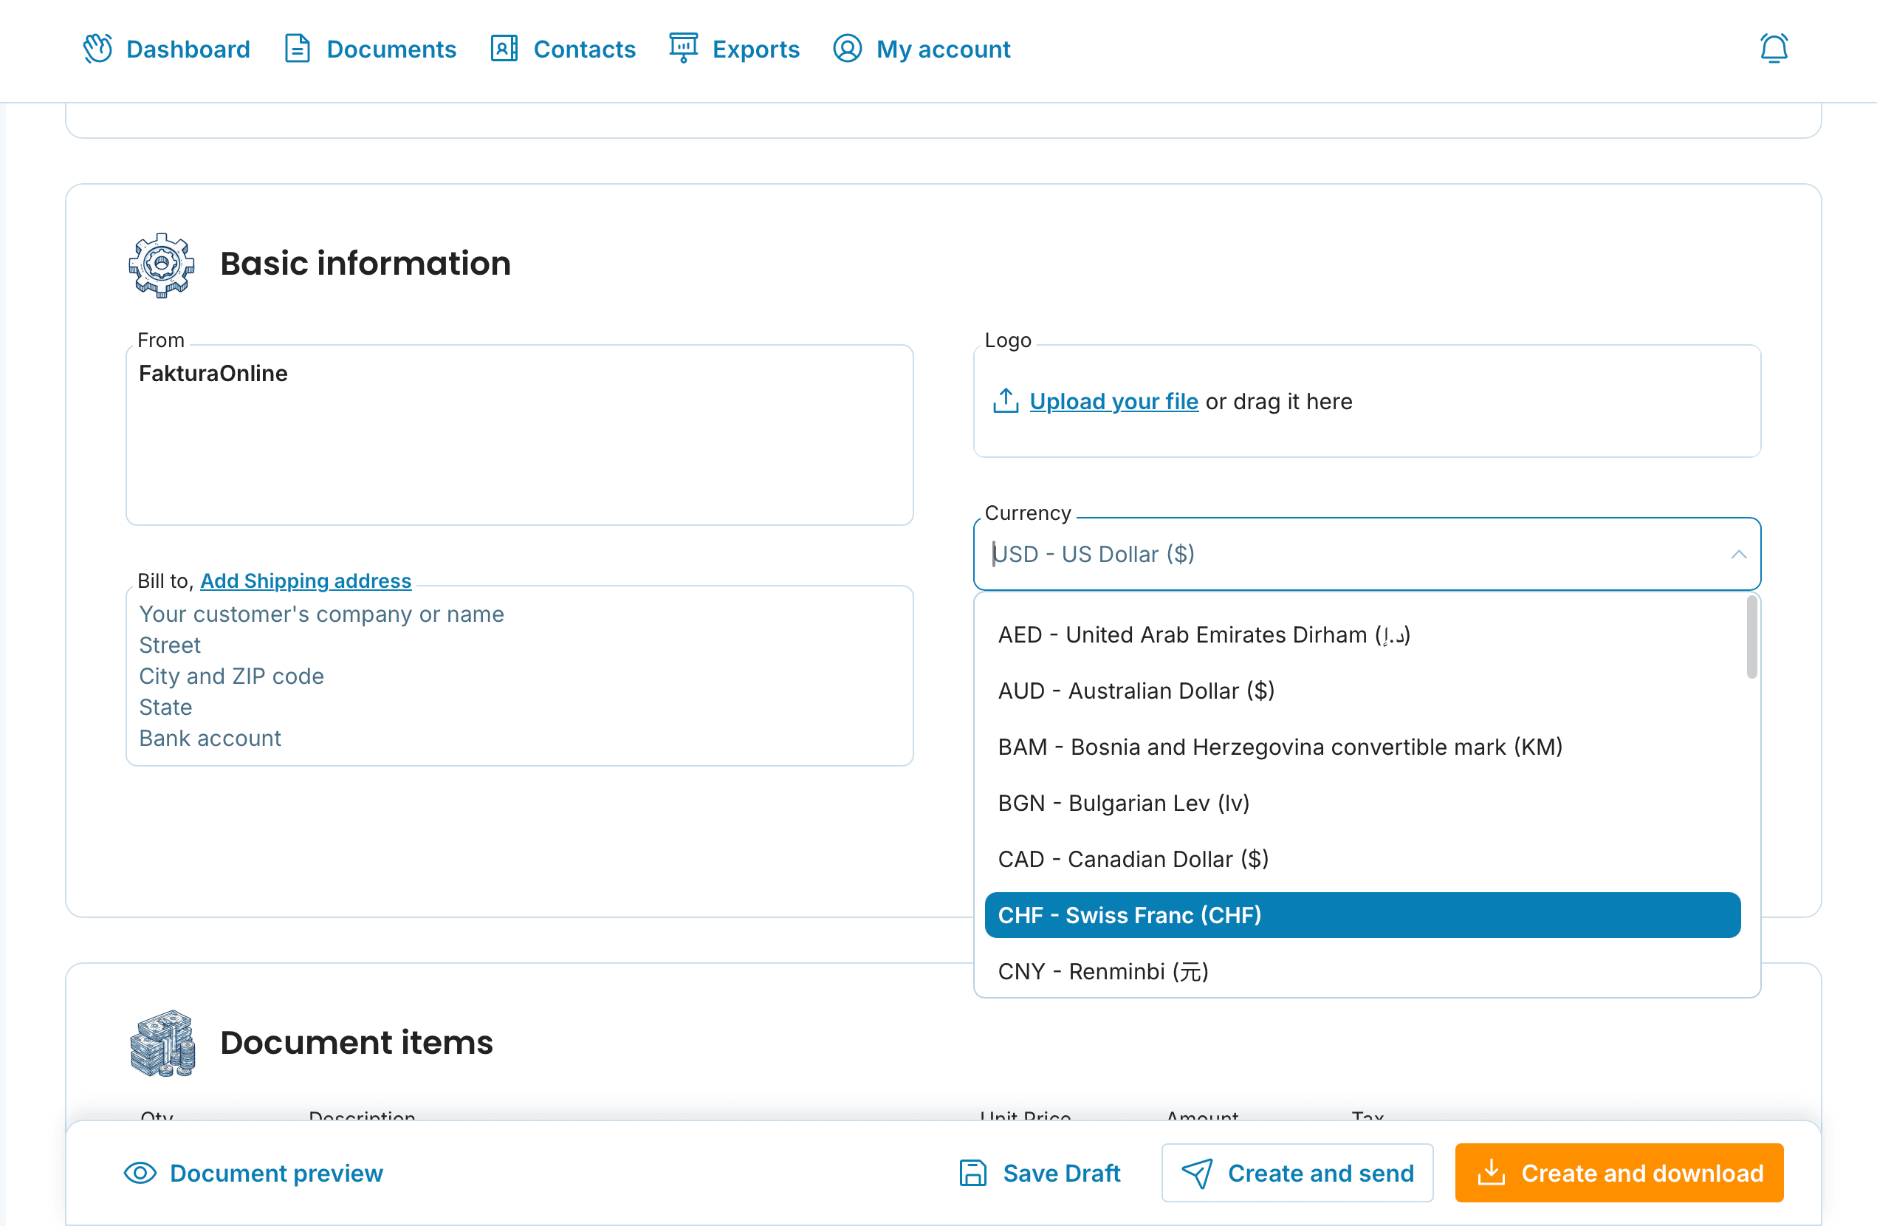This screenshot has height=1226, width=1877.
Task: Click the My account user icon
Action: (x=847, y=49)
